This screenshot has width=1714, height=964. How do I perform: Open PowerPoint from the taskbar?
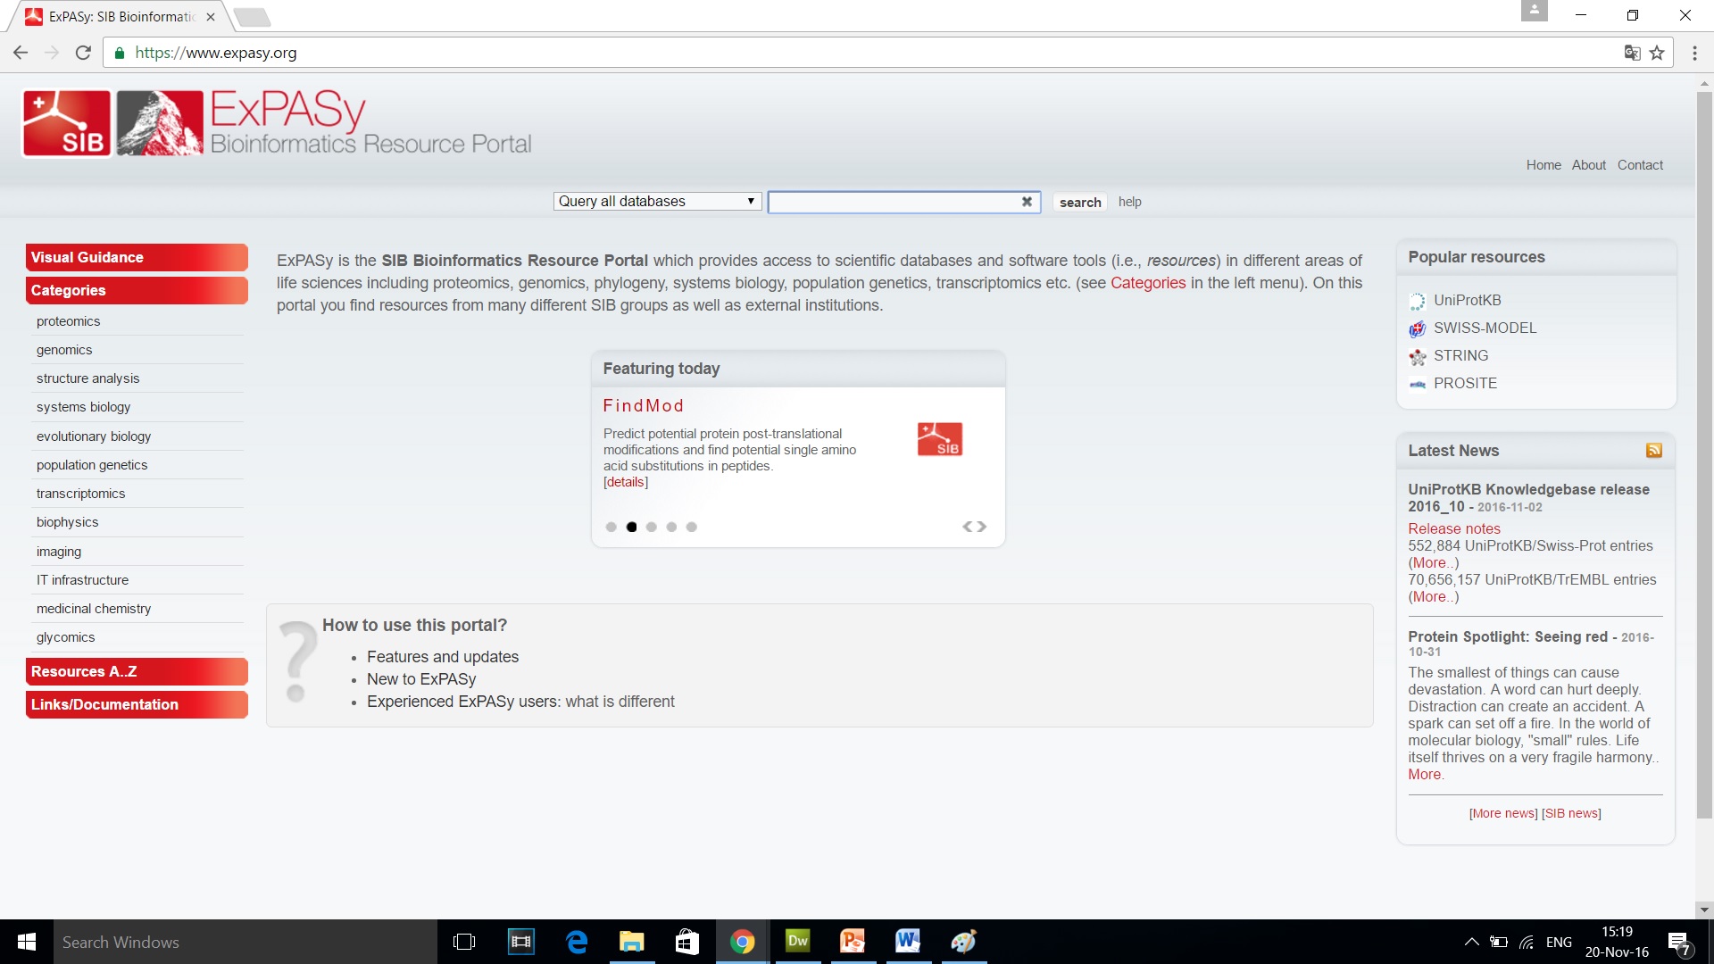pos(853,942)
